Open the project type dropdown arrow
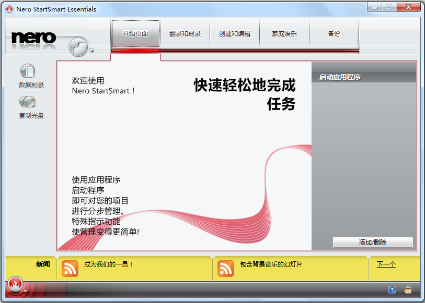Viewport: 425px width, 303px height. pos(91,51)
